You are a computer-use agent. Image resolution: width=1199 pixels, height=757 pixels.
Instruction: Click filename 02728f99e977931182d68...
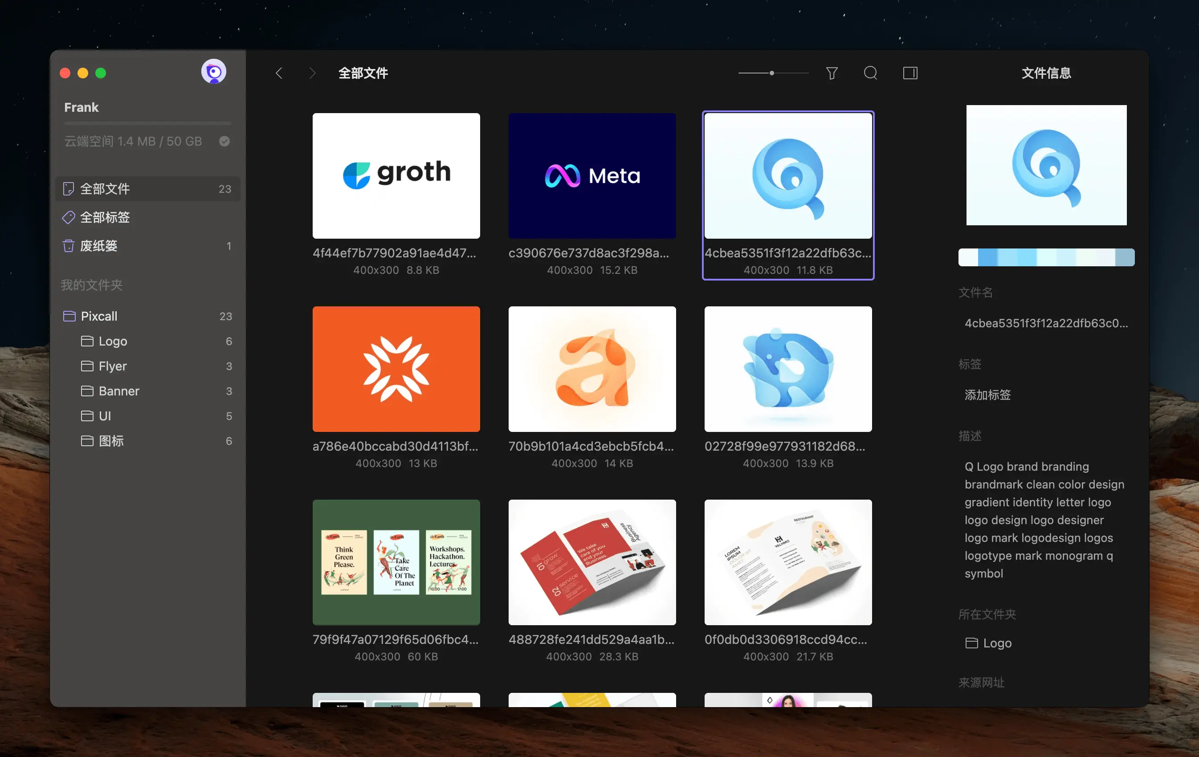point(785,446)
